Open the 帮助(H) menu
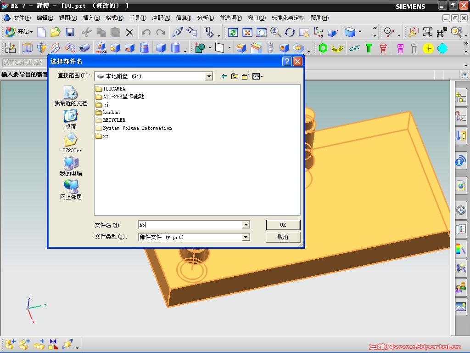 [319, 18]
